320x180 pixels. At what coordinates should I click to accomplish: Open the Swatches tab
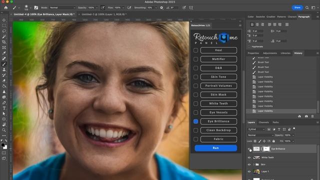260,16
